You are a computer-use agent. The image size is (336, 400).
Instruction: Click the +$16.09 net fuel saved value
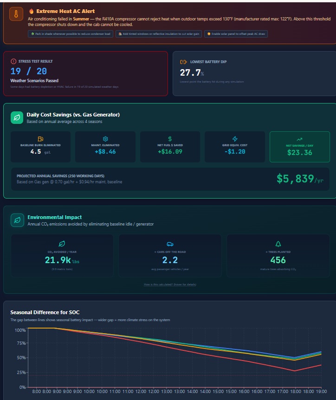click(x=170, y=152)
